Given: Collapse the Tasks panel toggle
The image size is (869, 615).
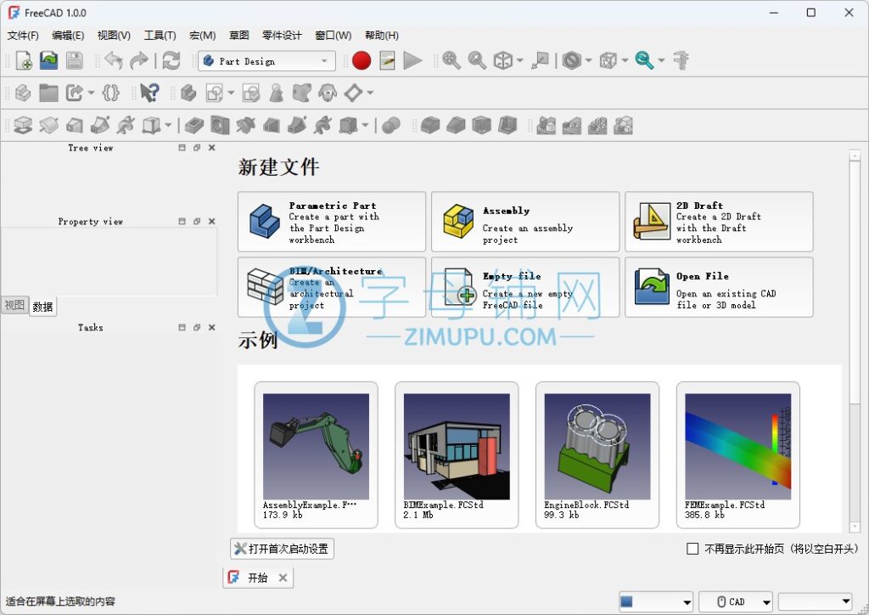Looking at the screenshot, I should pyautogui.click(x=182, y=328).
